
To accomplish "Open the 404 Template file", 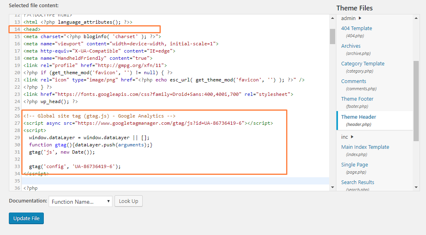I will point(356,28).
